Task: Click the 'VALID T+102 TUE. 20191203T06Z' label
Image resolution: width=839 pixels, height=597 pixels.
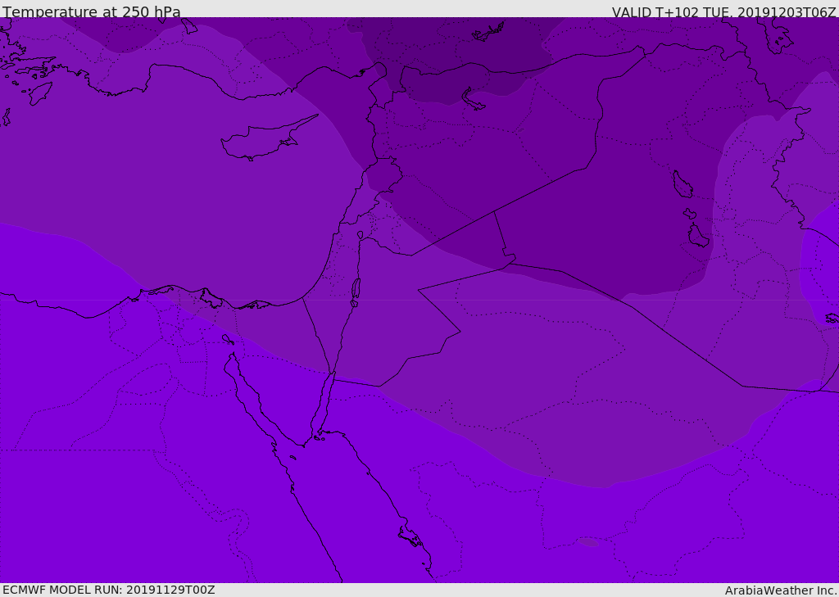Action: pos(724,11)
